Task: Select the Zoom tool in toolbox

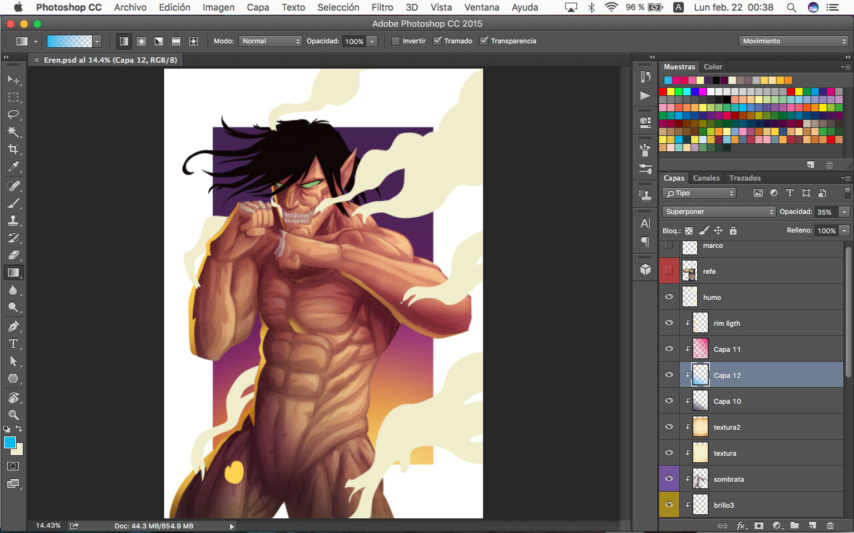Action: point(13,415)
